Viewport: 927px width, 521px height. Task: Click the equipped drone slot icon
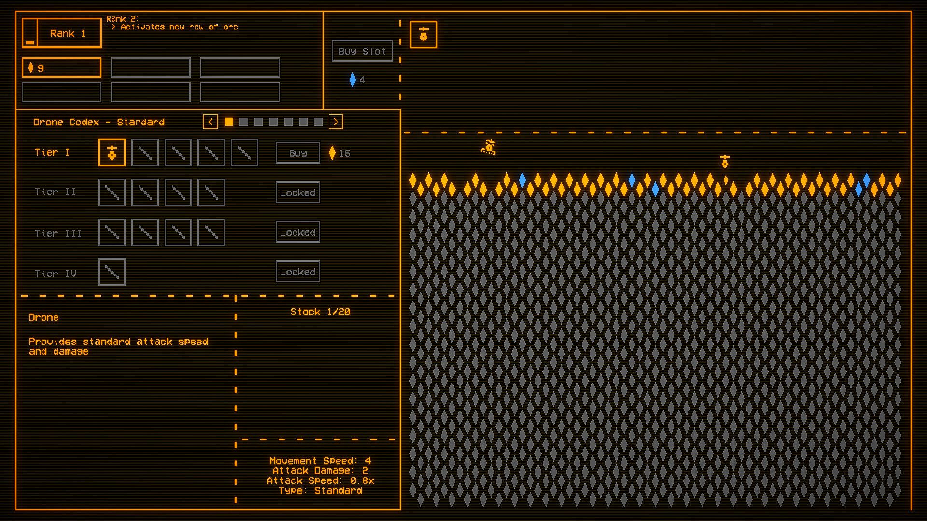(x=423, y=34)
